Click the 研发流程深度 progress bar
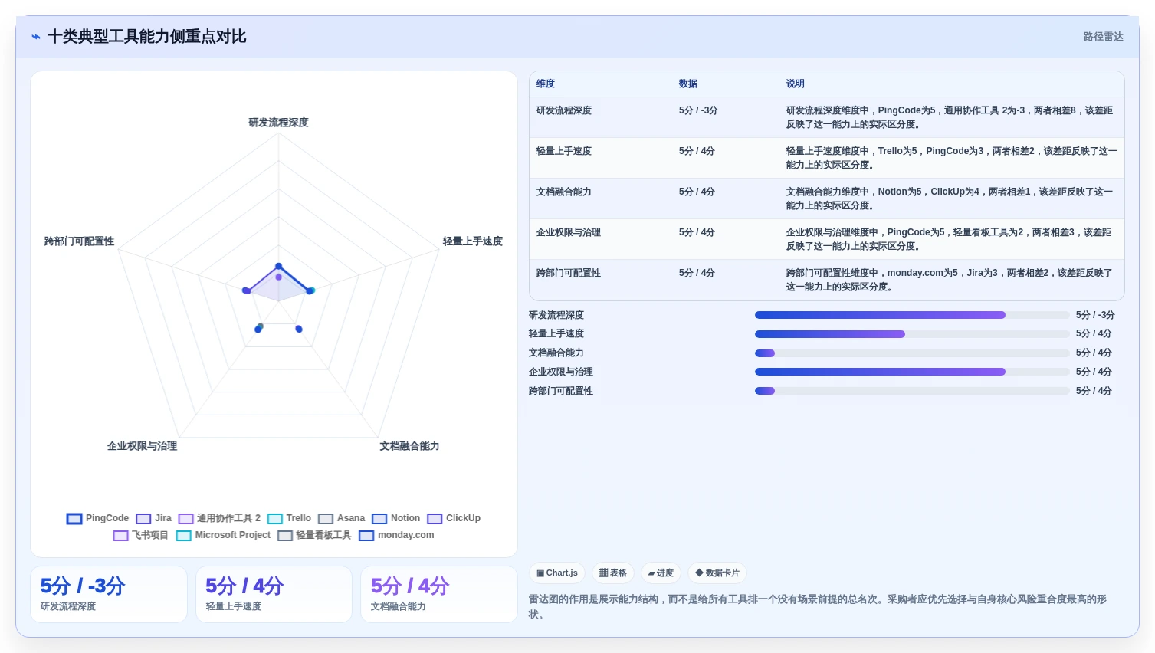The width and height of the screenshot is (1155, 653). click(x=912, y=315)
